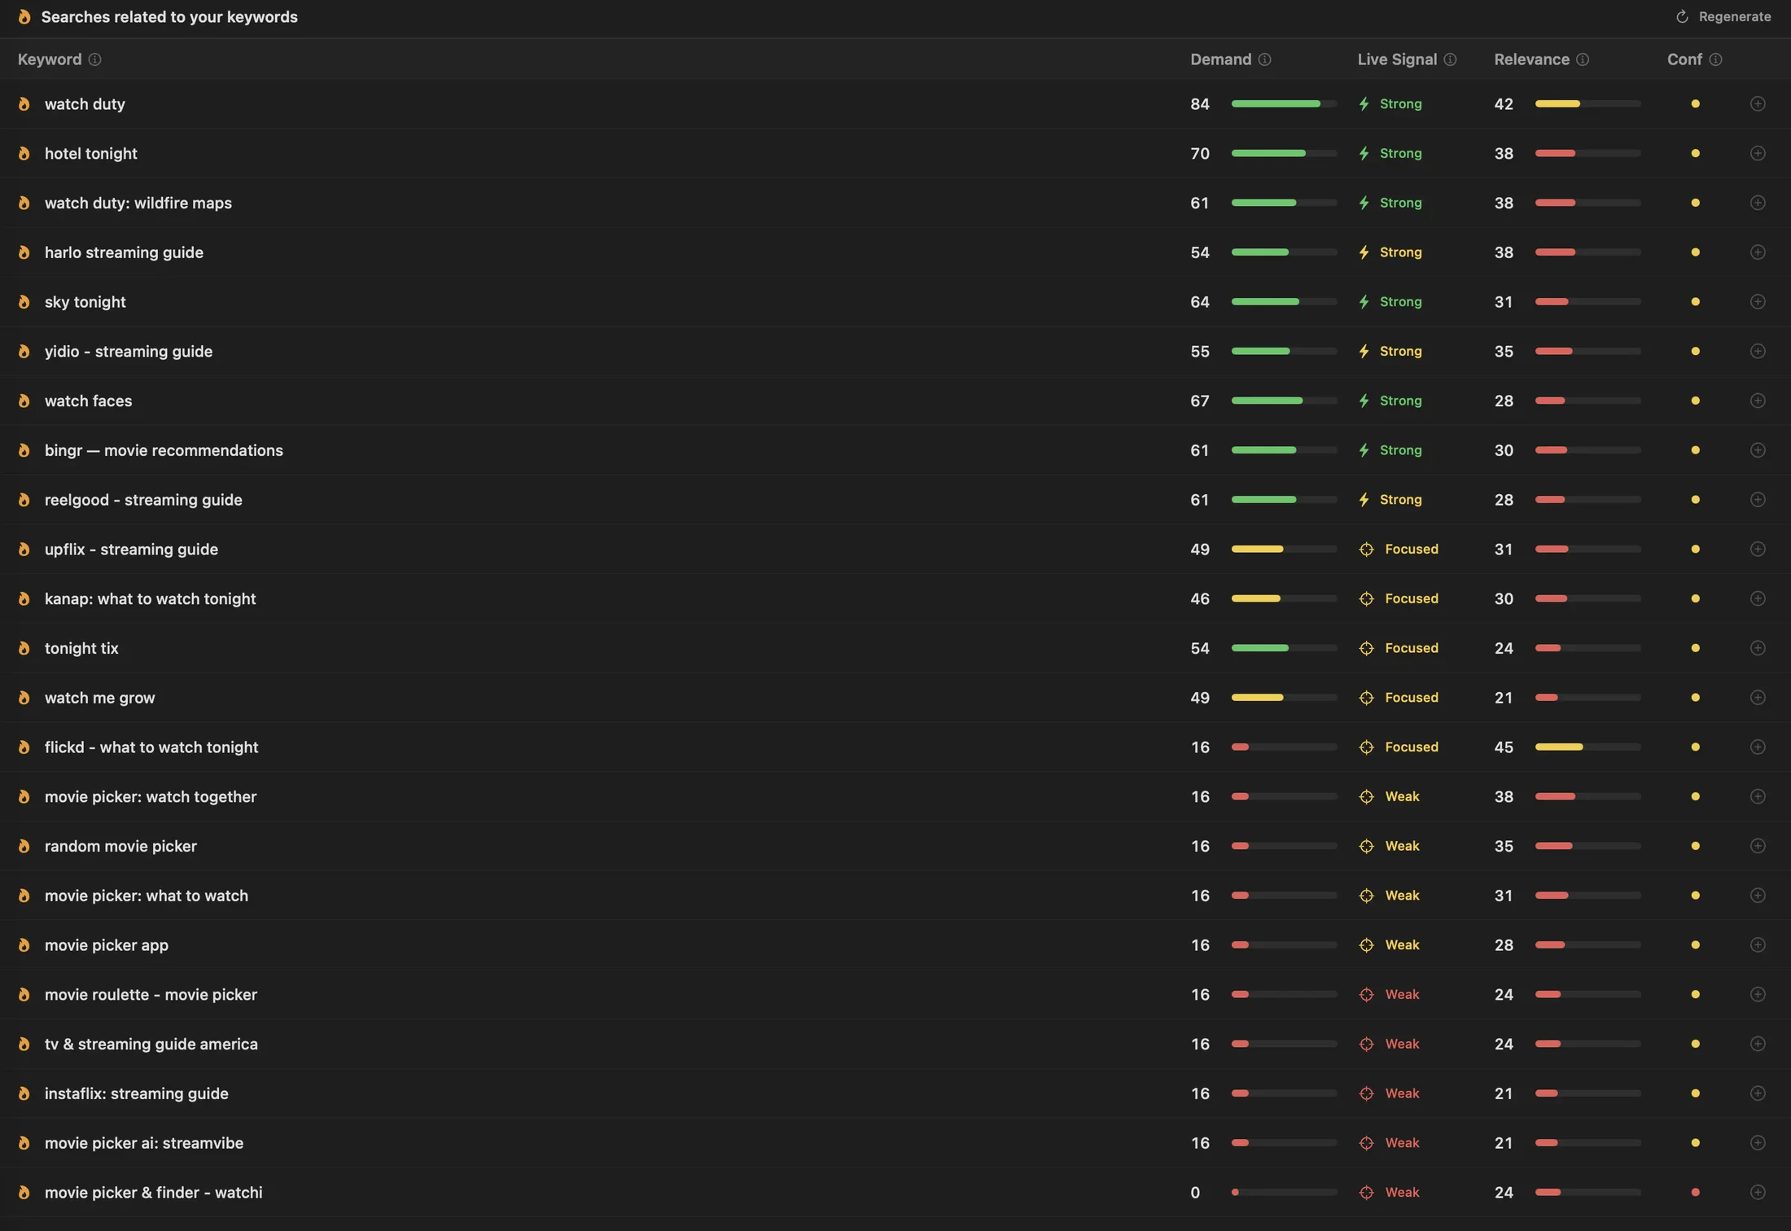Click the 'Focused' signal for 'upflix - streaming guide'
Screen dimensions: 1791x1231
(1398, 549)
